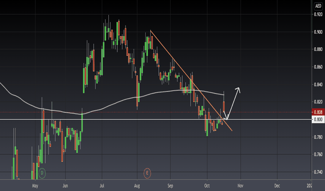Click the 0.780 price axis value
The width and height of the screenshot is (325, 191).
click(318, 137)
